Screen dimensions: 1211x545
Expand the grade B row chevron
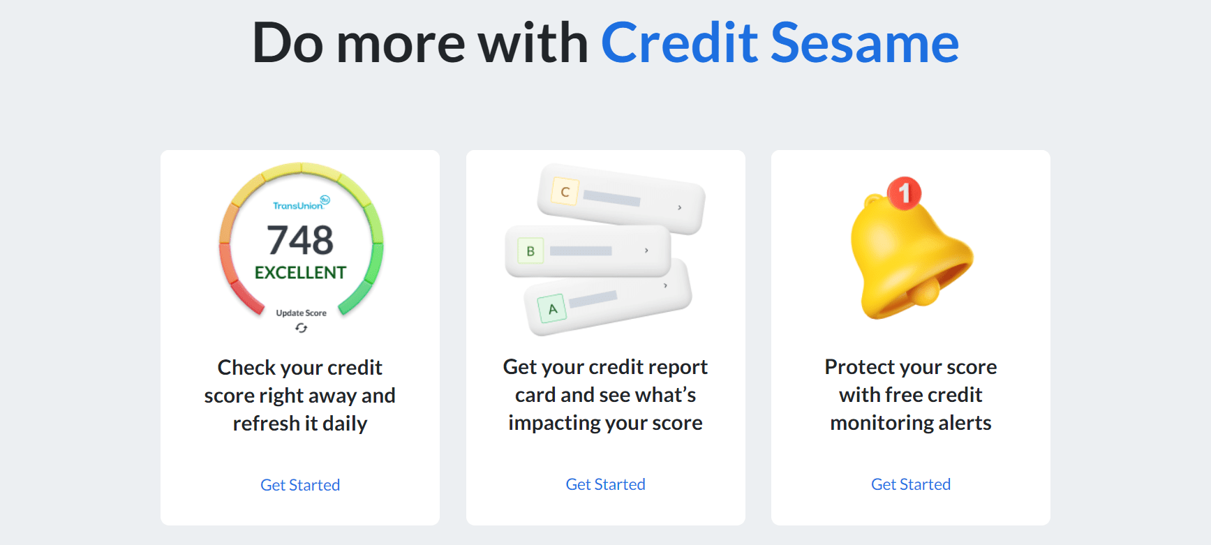646,251
